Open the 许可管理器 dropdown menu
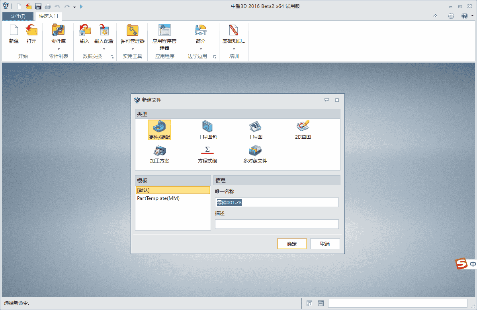Screen dimensions: 477x310 pyautogui.click(x=133, y=49)
